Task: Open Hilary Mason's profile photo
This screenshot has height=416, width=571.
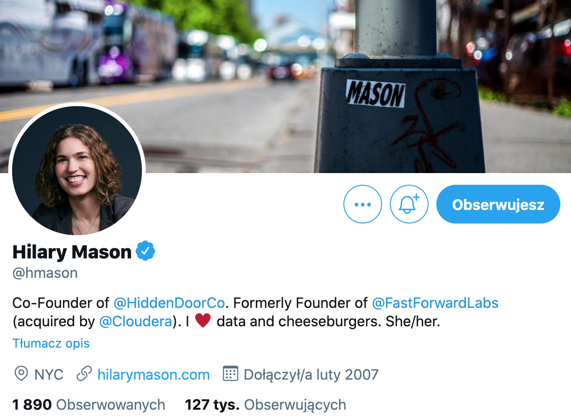Action: [77, 171]
